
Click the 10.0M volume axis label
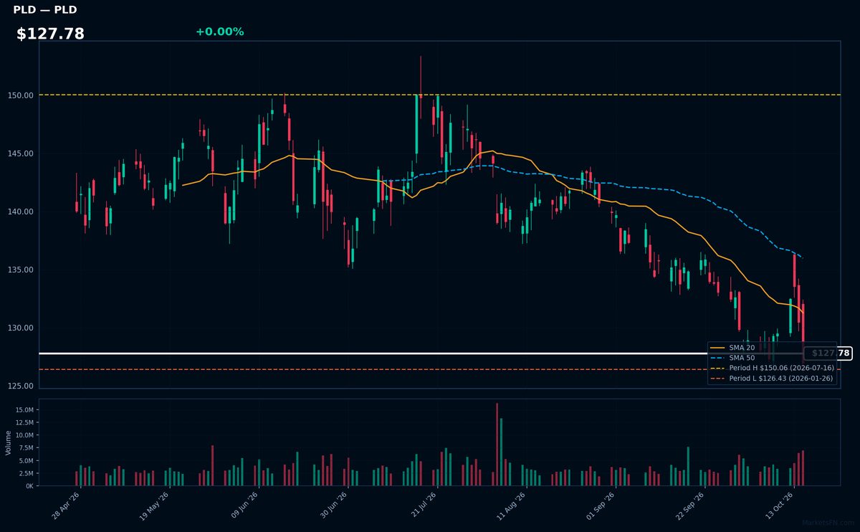coord(24,435)
